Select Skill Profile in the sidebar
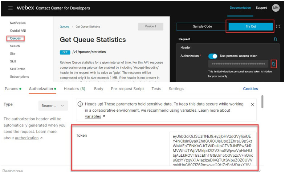 point(17,69)
